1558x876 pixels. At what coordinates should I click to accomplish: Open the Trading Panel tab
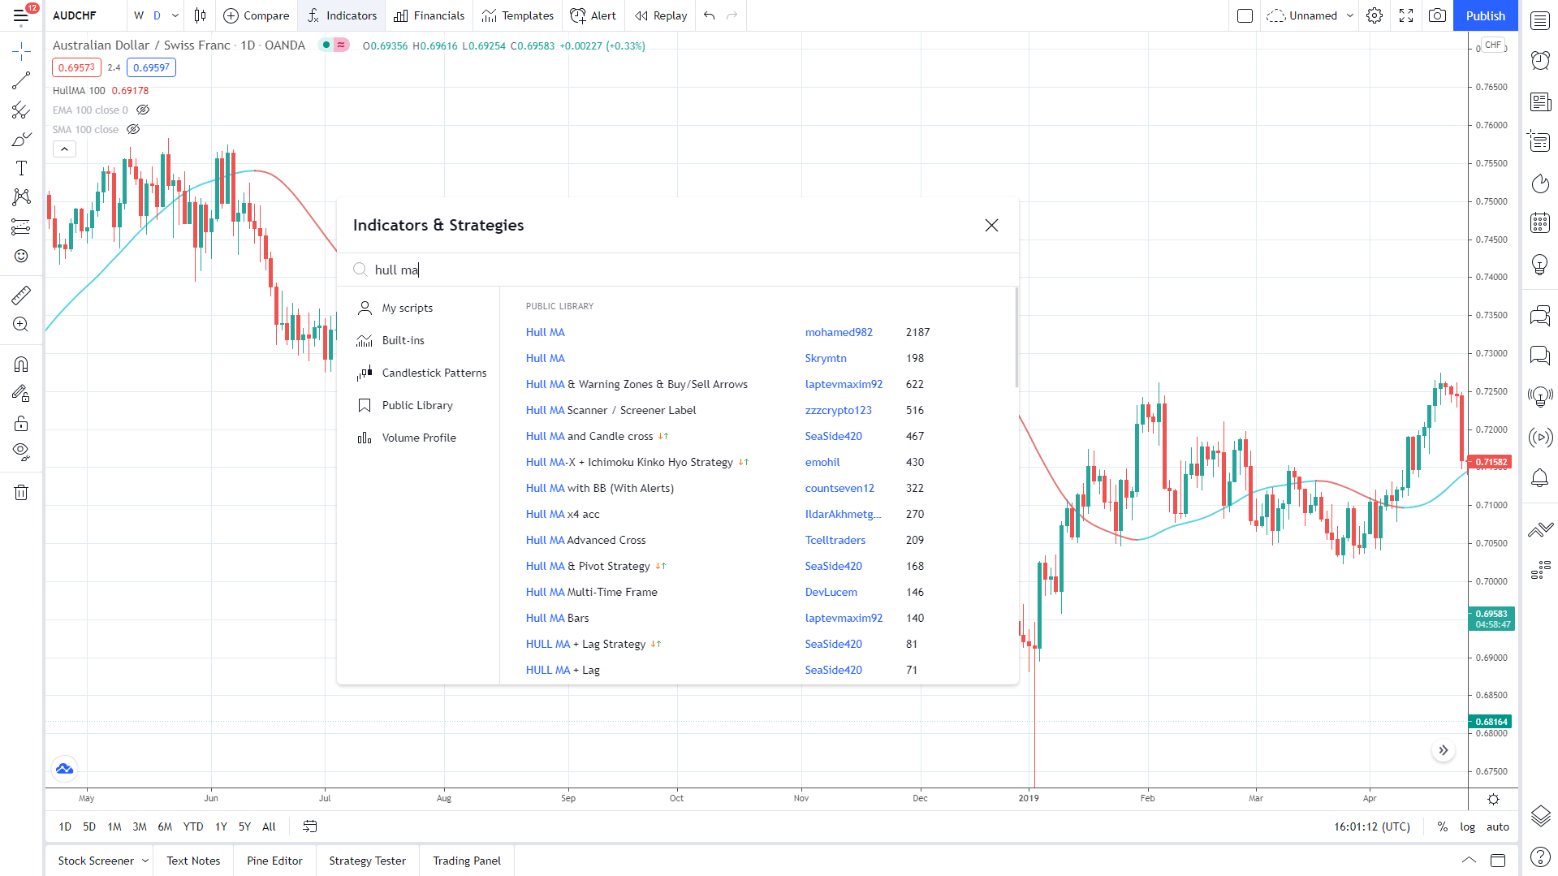tap(467, 861)
